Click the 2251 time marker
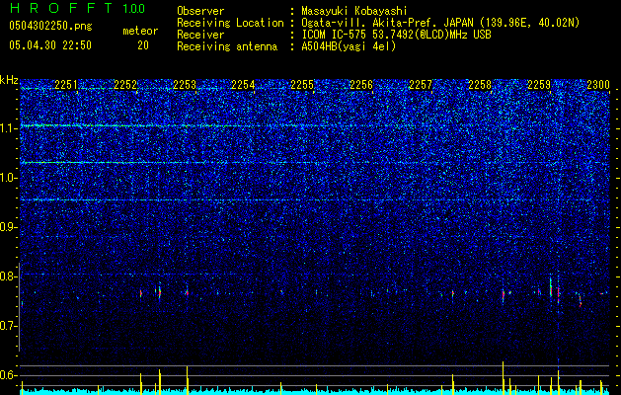 [66, 85]
